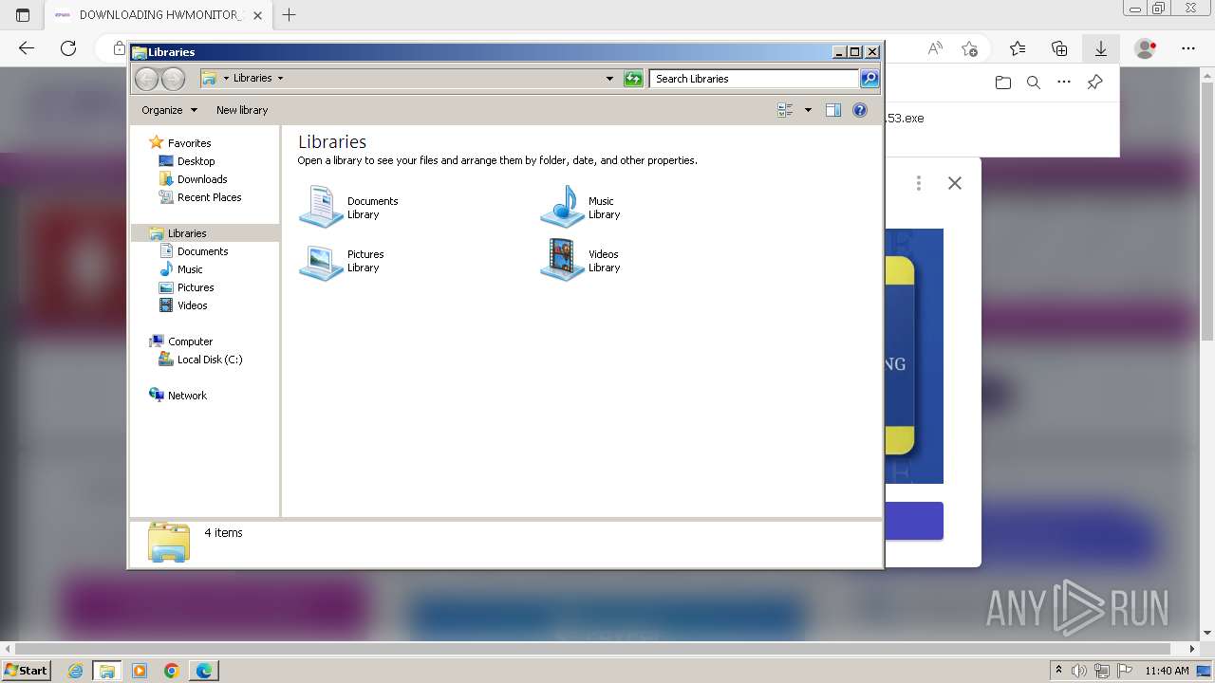Open the ad popup options dots

[918, 183]
